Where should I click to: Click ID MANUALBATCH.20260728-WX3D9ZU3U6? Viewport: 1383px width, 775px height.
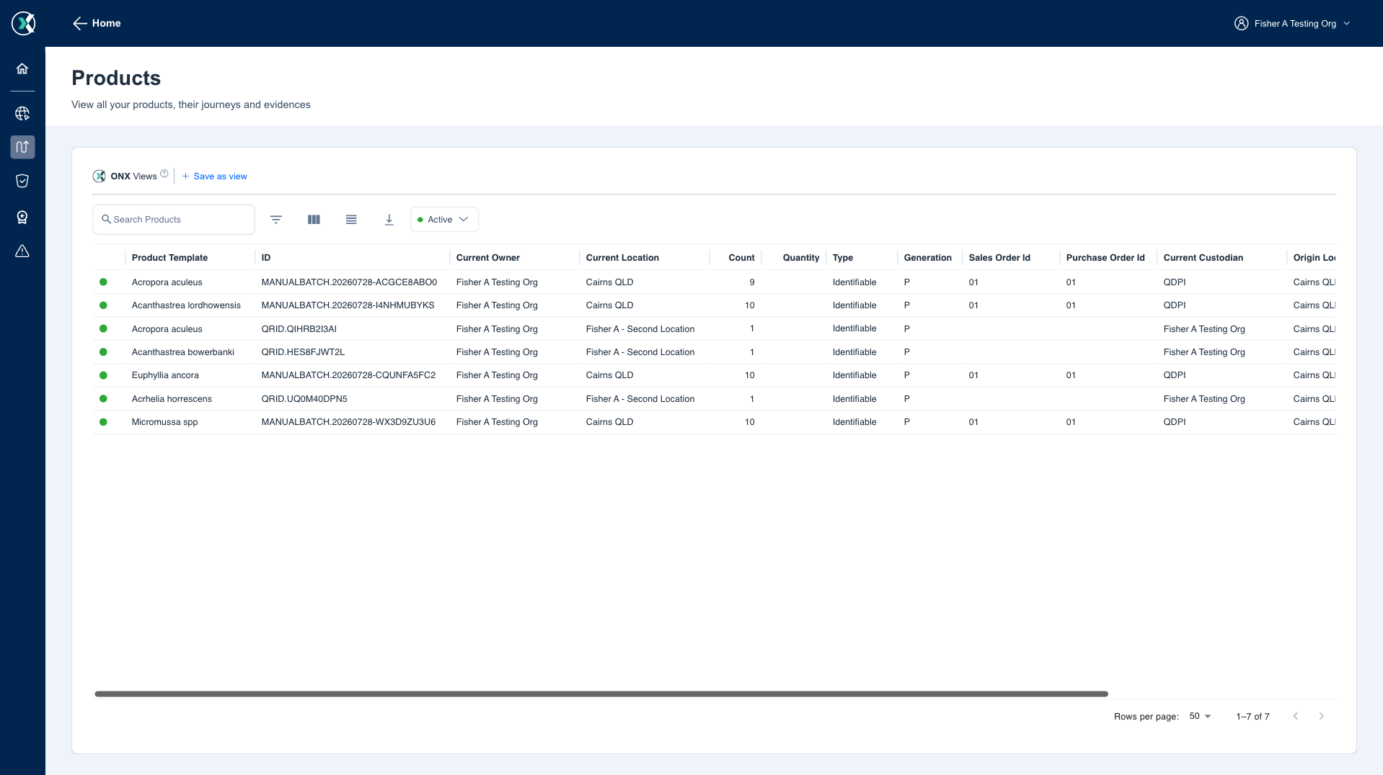(x=349, y=422)
